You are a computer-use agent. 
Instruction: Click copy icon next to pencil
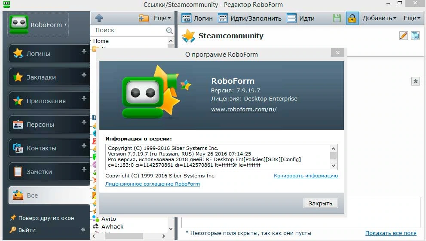pos(415,36)
